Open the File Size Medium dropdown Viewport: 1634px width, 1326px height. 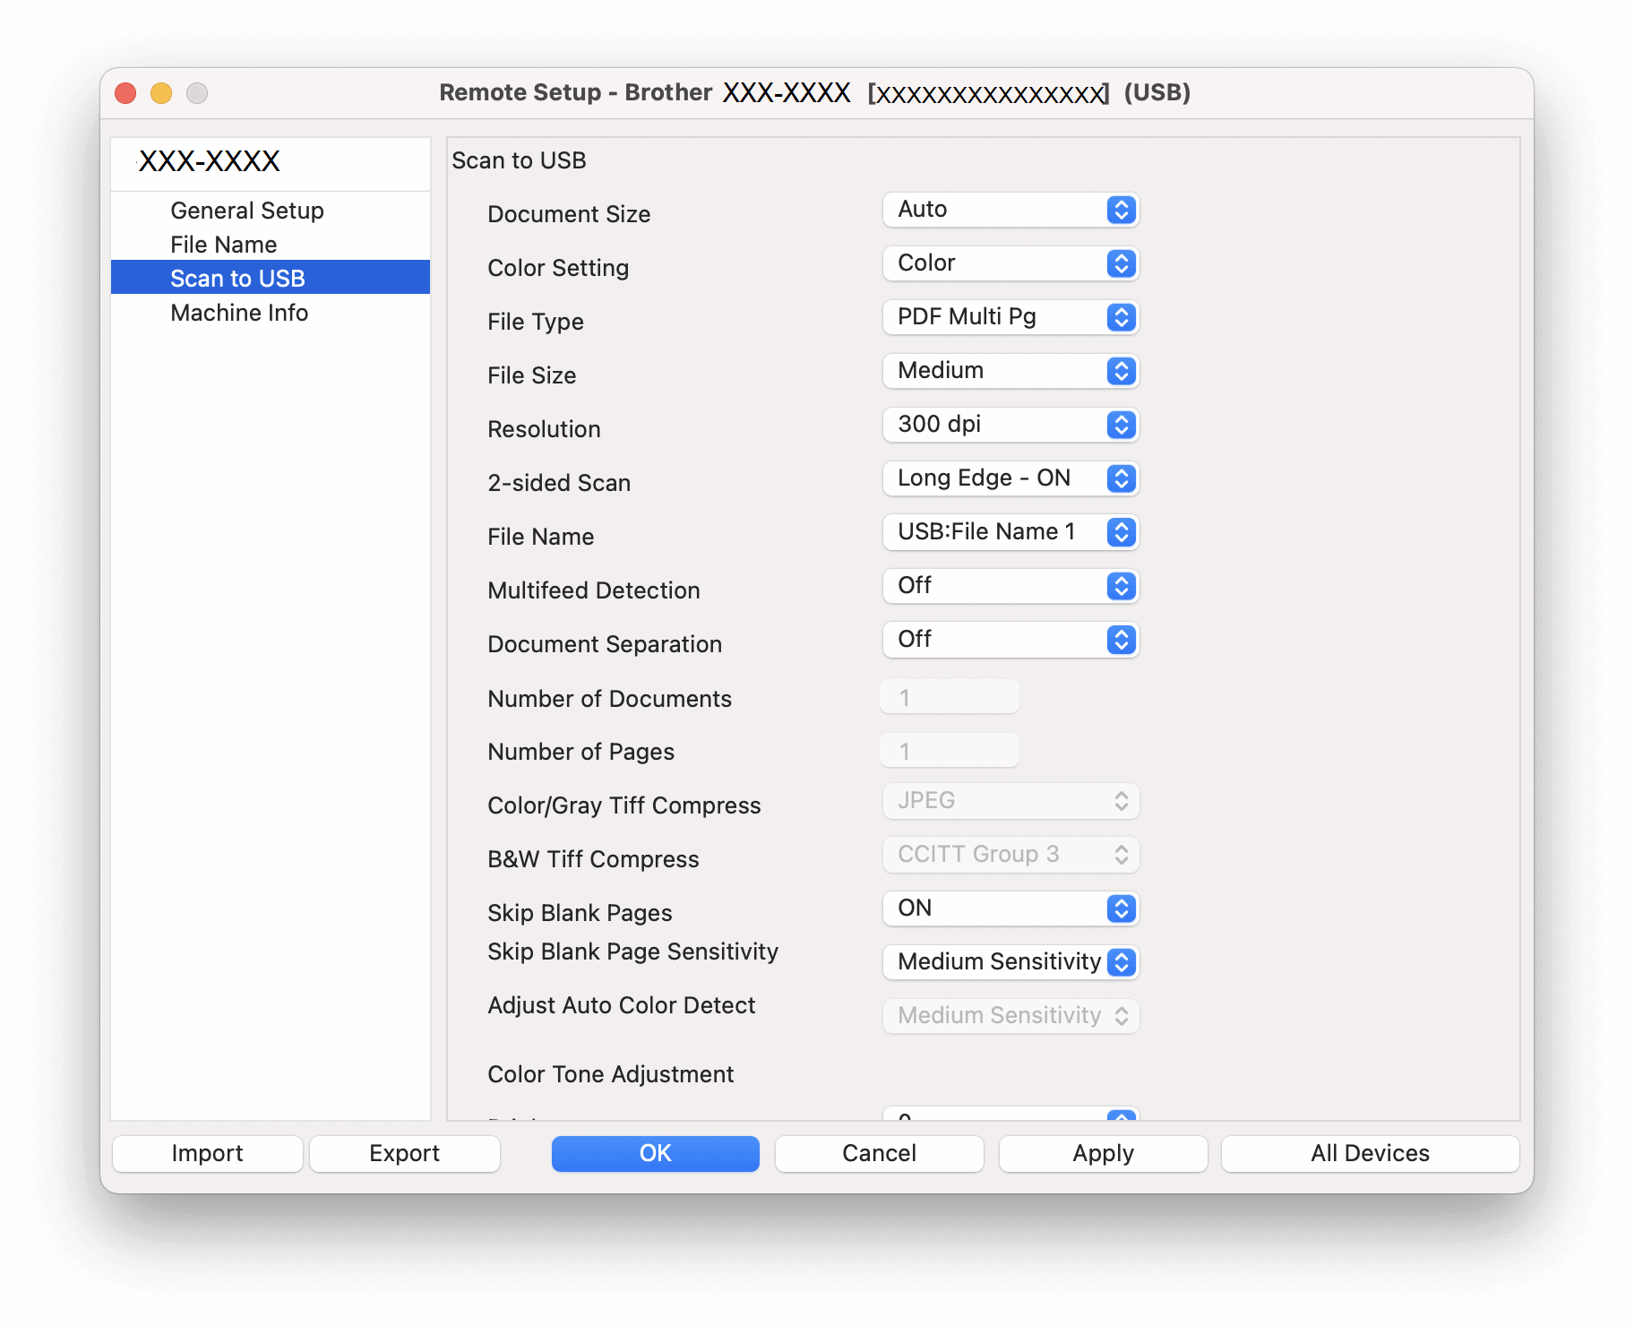pyautogui.click(x=1010, y=371)
